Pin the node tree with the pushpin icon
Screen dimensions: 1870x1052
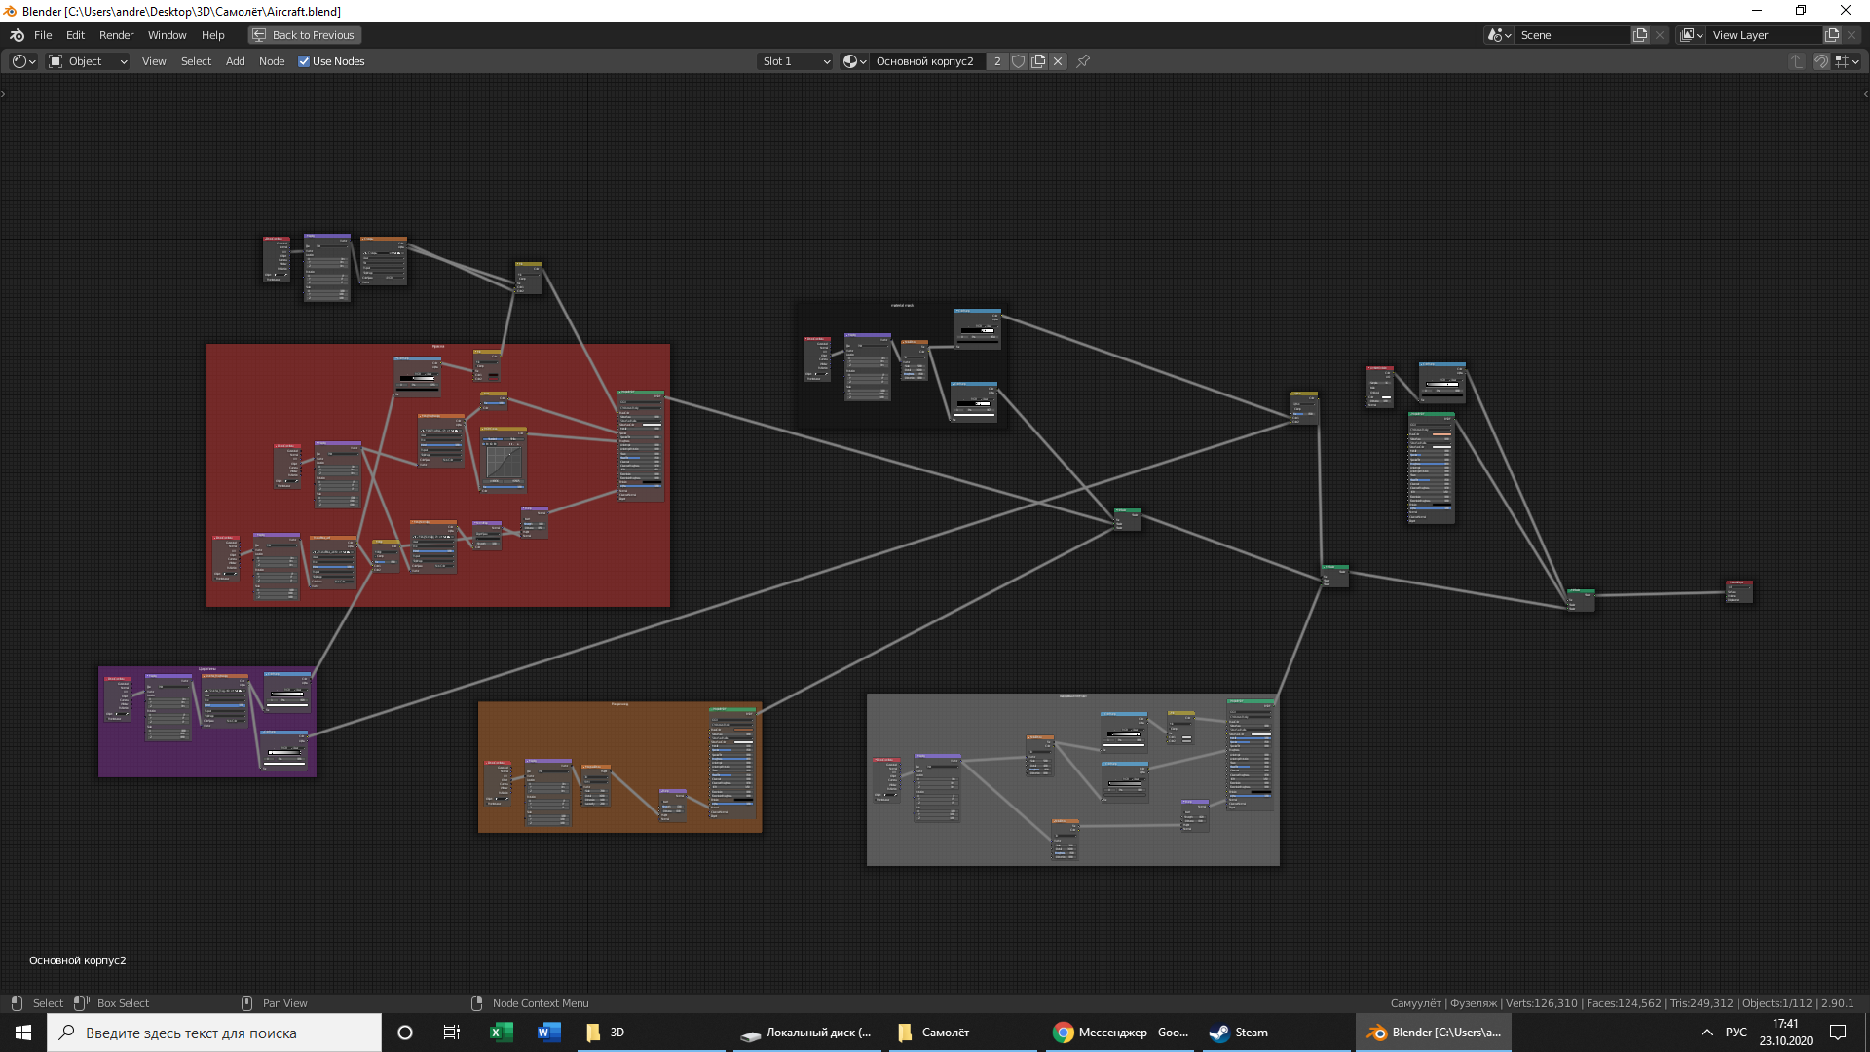(x=1083, y=61)
